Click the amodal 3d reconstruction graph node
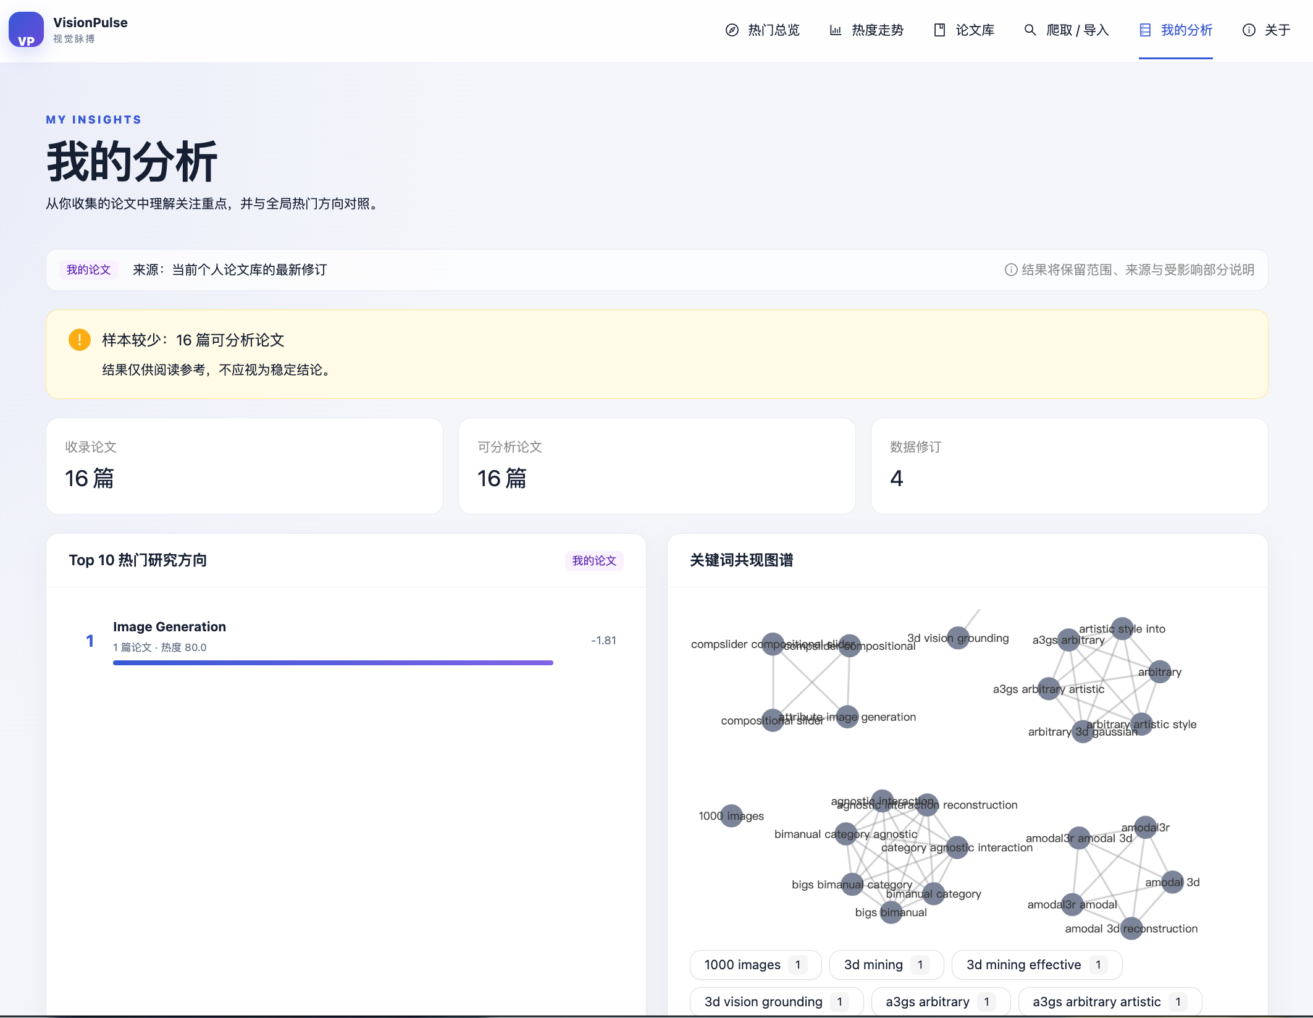1313x1018 pixels. [x=1131, y=928]
